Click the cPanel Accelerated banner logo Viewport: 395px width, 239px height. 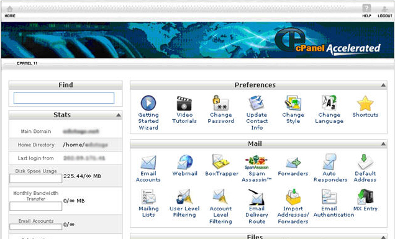(x=327, y=42)
